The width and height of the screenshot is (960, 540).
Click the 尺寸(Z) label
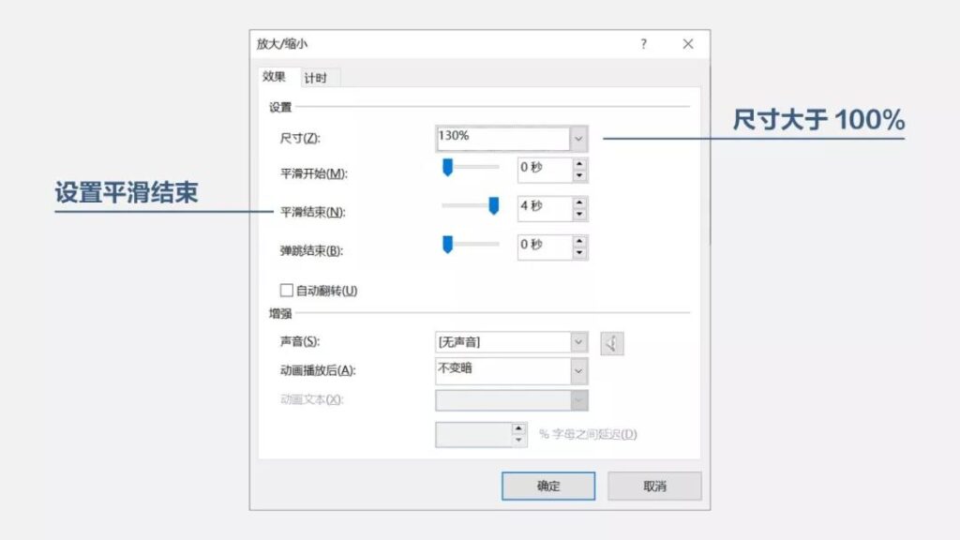coord(300,139)
